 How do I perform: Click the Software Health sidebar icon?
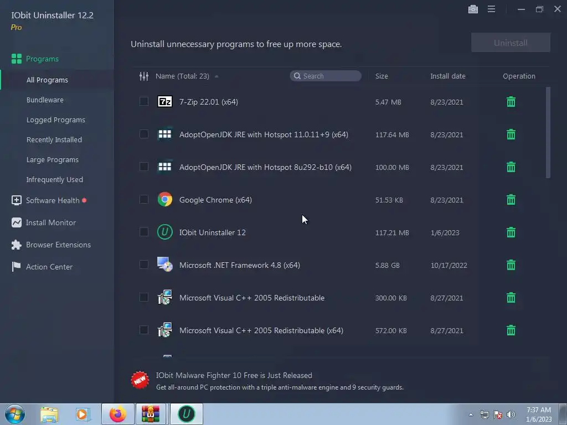click(16, 200)
